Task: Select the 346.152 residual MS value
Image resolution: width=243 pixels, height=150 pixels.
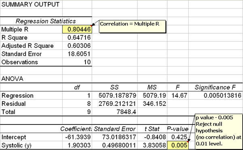Action: 152,104
